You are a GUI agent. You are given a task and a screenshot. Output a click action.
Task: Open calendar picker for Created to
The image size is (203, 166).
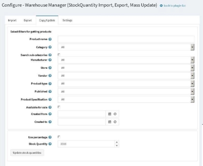(x=109, y=122)
